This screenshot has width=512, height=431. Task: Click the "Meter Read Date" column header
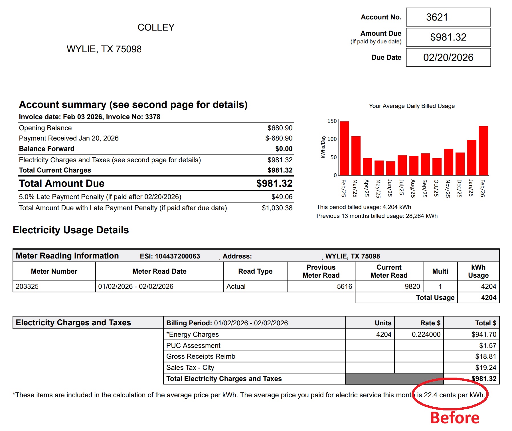tap(159, 271)
